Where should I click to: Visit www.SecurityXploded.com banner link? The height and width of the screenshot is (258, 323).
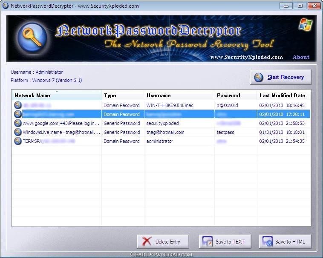(247, 57)
